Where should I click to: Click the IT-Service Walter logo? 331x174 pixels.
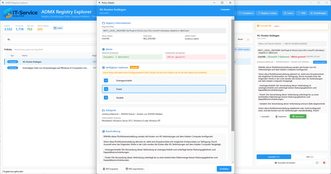point(20,13)
